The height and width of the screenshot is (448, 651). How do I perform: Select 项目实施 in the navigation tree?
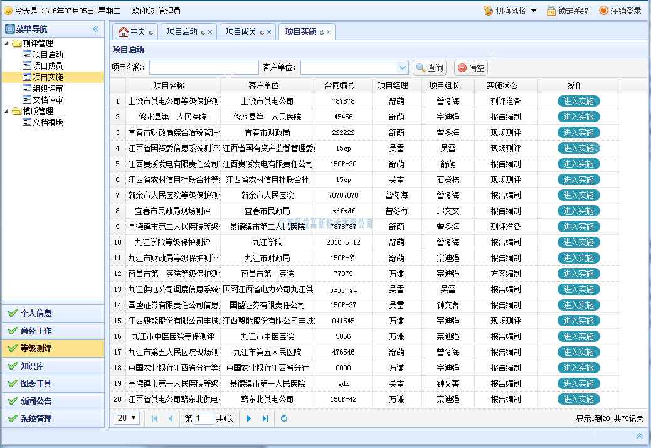[x=48, y=77]
